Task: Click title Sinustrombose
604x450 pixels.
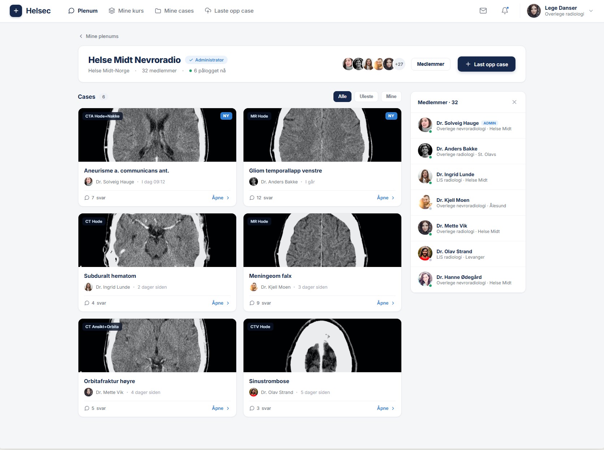Action: coord(269,381)
